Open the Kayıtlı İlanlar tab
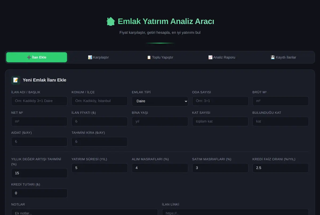The height and width of the screenshot is (215, 320). coord(283,57)
